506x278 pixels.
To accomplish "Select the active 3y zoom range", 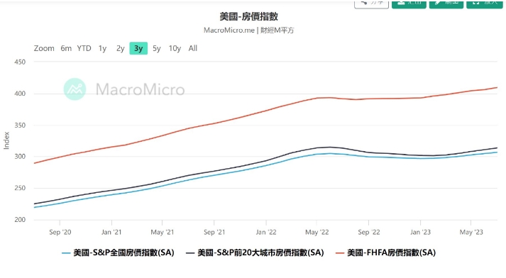I will click(x=138, y=48).
